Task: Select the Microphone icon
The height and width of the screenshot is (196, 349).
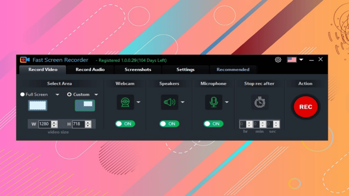Action: (x=213, y=102)
